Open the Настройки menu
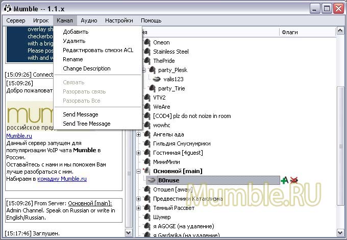Image resolution: width=347 pixels, height=240 pixels. [x=119, y=20]
